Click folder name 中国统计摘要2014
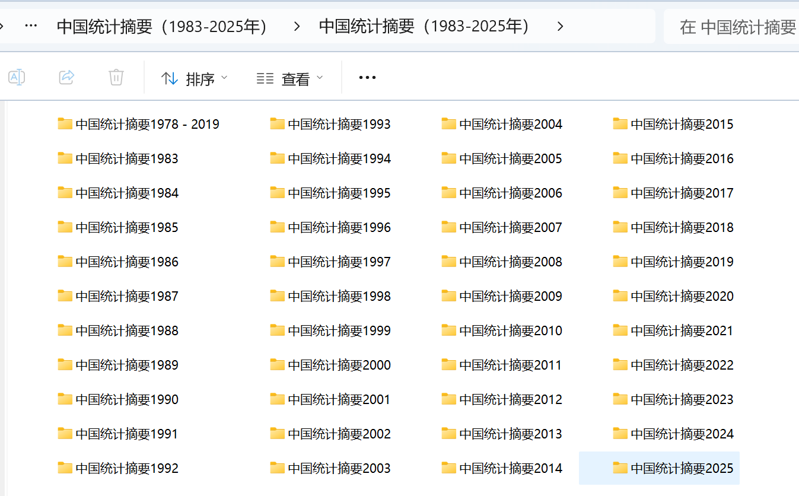This screenshot has width=799, height=496. [x=511, y=468]
